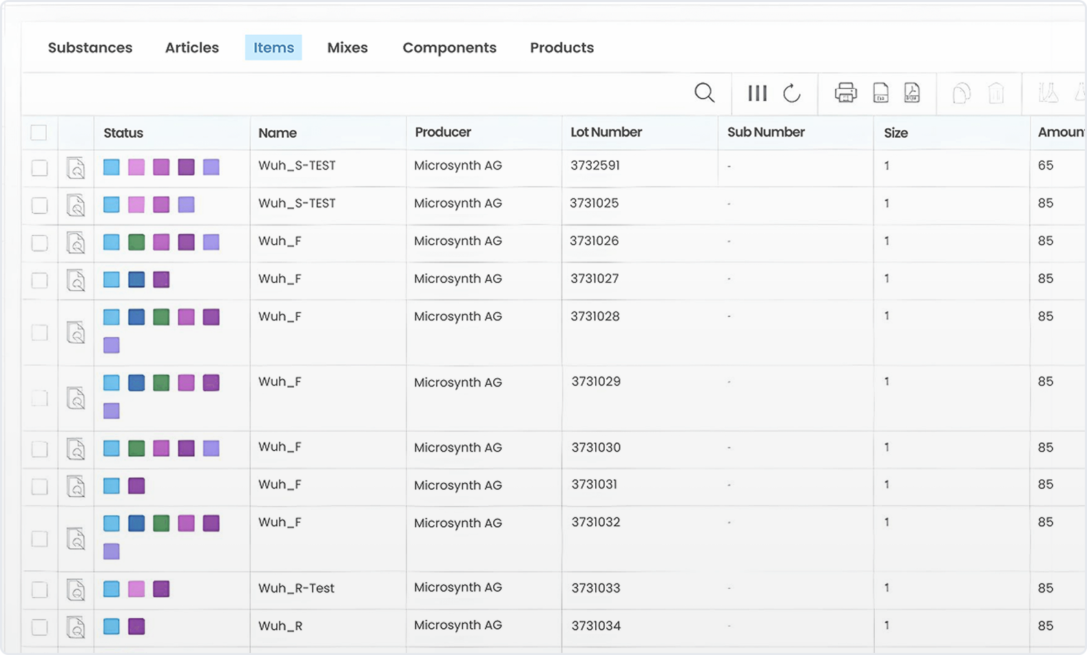This screenshot has height=655, width=1087.
Task: Open details icon for lot 3732591
Action: [x=76, y=168]
